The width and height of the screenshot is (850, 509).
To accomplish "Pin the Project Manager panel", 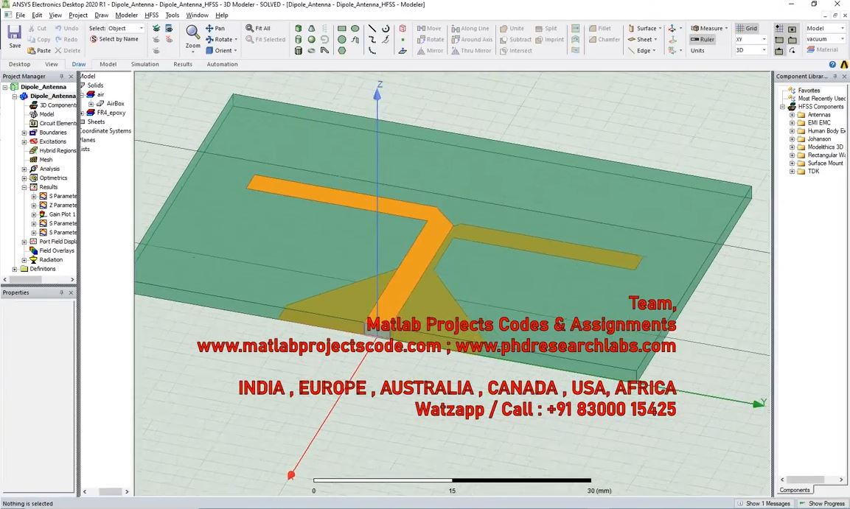I will (62, 77).
